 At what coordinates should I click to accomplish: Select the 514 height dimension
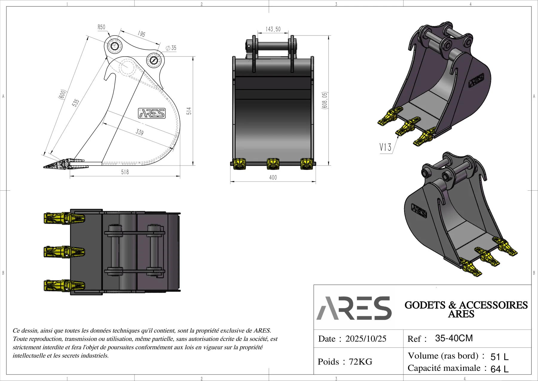[189, 111]
